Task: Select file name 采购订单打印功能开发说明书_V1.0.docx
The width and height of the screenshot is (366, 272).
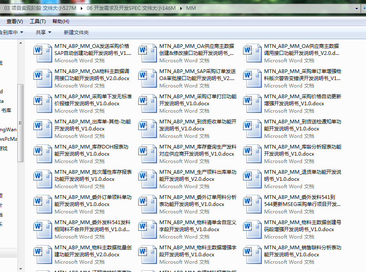Action: pyautogui.click(x=198, y=100)
